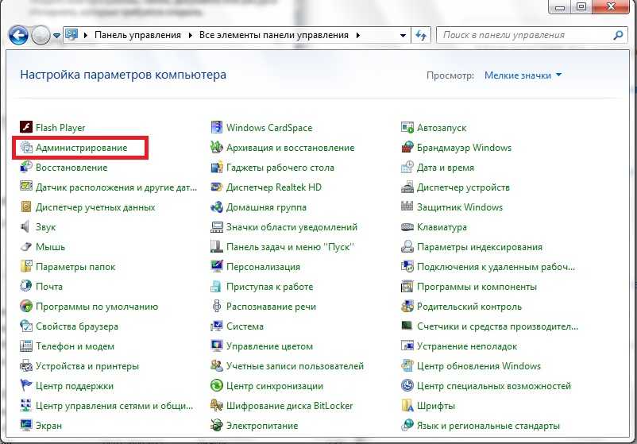This screenshot has height=444, width=637.
Task: Open Учетные записи пользователей link
Action: (x=295, y=366)
